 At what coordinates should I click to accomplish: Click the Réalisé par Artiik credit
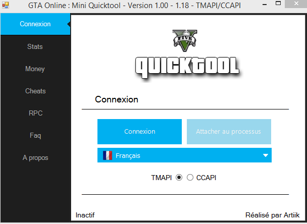(272, 215)
